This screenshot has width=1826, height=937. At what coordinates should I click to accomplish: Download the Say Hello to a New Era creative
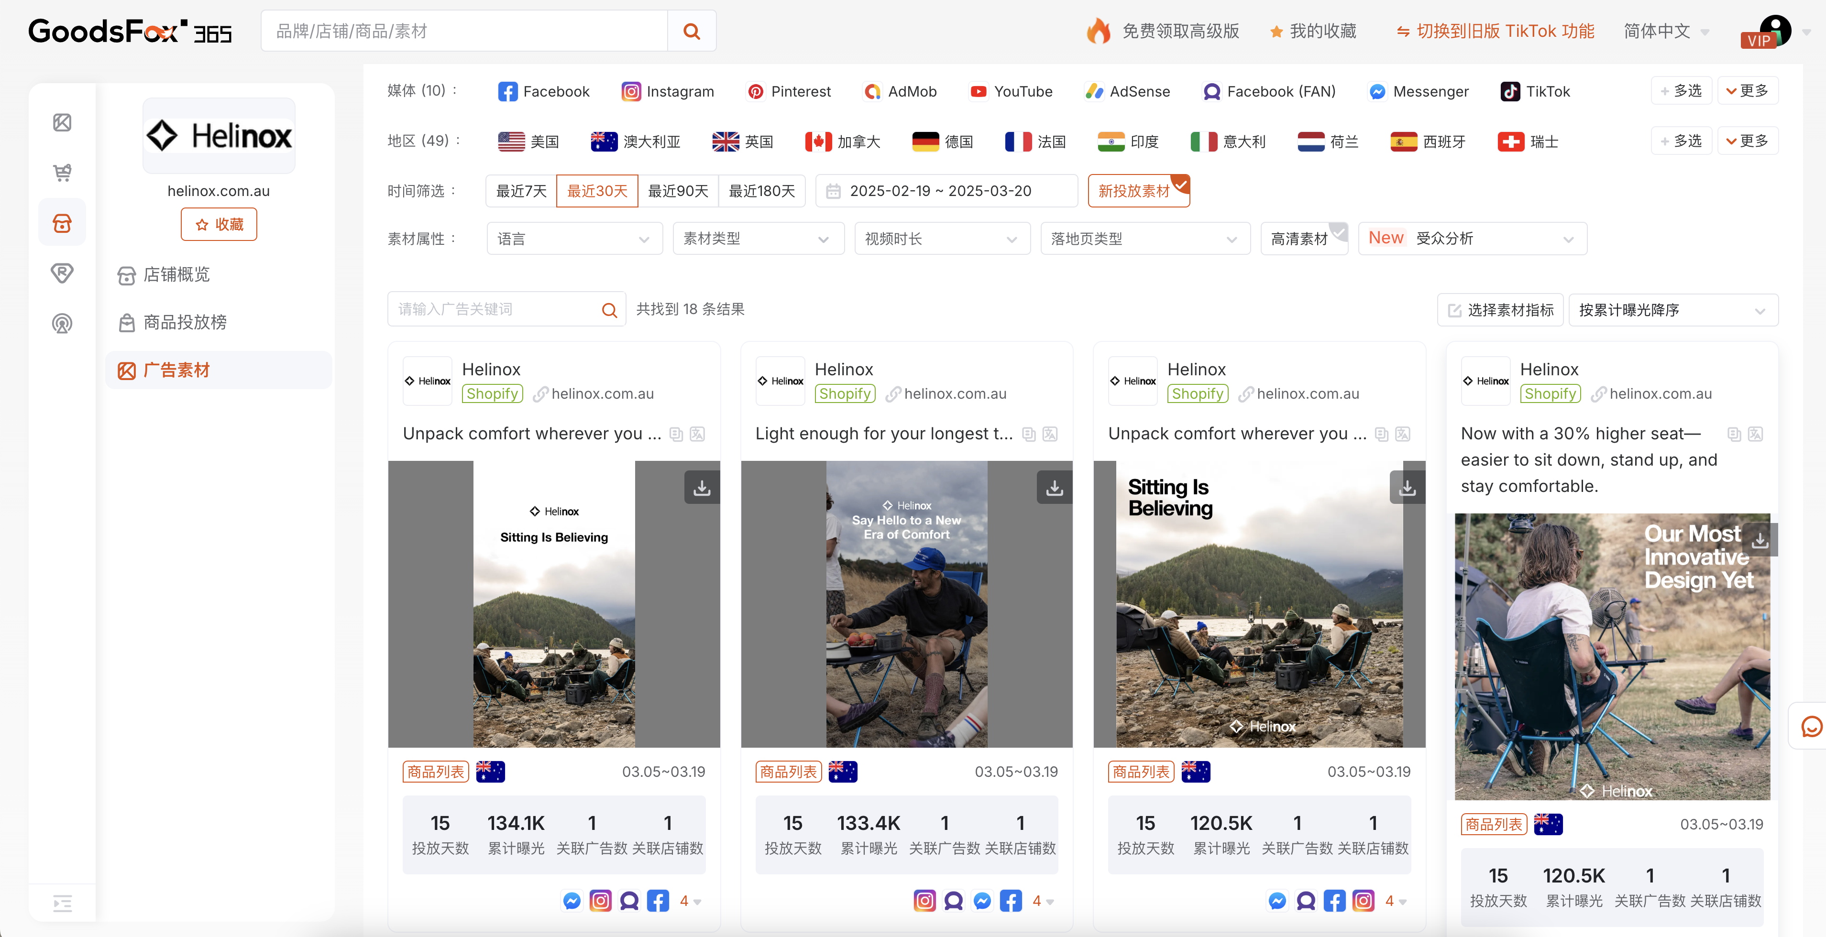pos(1054,488)
